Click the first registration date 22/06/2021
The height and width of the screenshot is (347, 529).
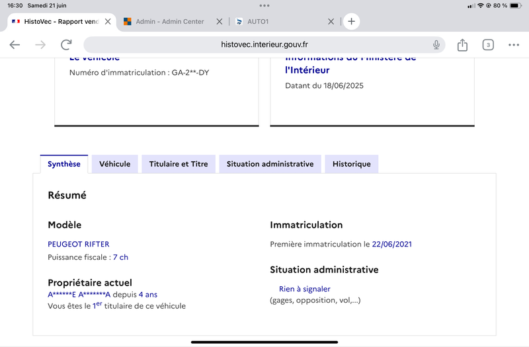point(391,244)
